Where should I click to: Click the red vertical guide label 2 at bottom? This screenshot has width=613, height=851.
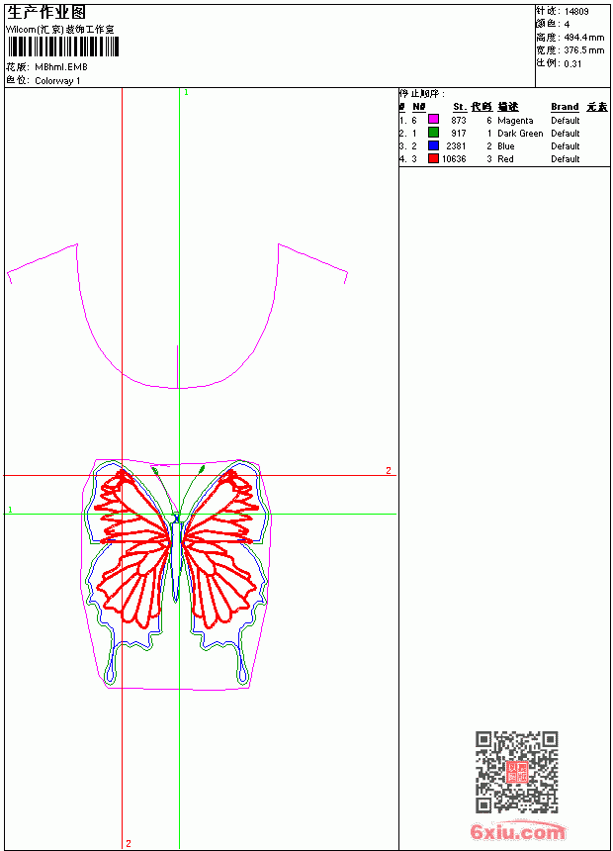[x=129, y=843]
